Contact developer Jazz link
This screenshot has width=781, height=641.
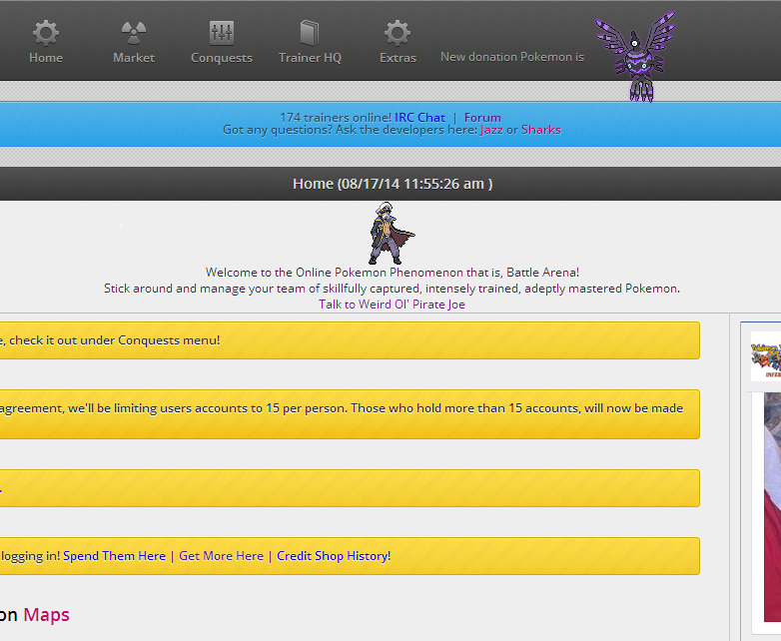[491, 130]
